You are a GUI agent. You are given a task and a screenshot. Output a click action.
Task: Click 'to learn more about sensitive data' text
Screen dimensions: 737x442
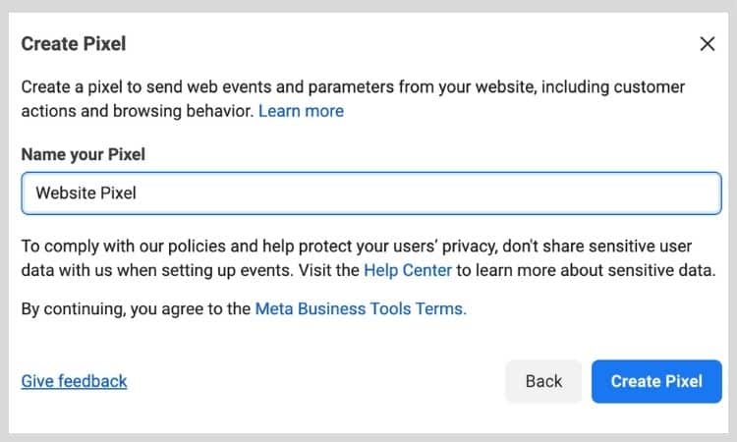pyautogui.click(x=586, y=270)
